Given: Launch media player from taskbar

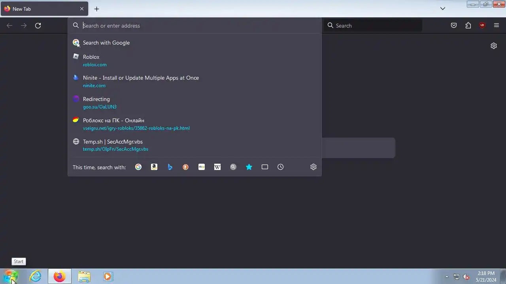Looking at the screenshot, I should pos(108,277).
